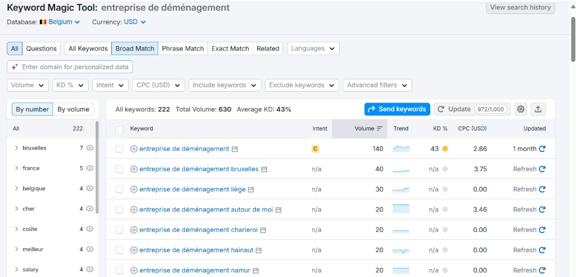Click the yellow Commercial intent badge
This screenshot has width=576, height=277.
[x=316, y=149]
